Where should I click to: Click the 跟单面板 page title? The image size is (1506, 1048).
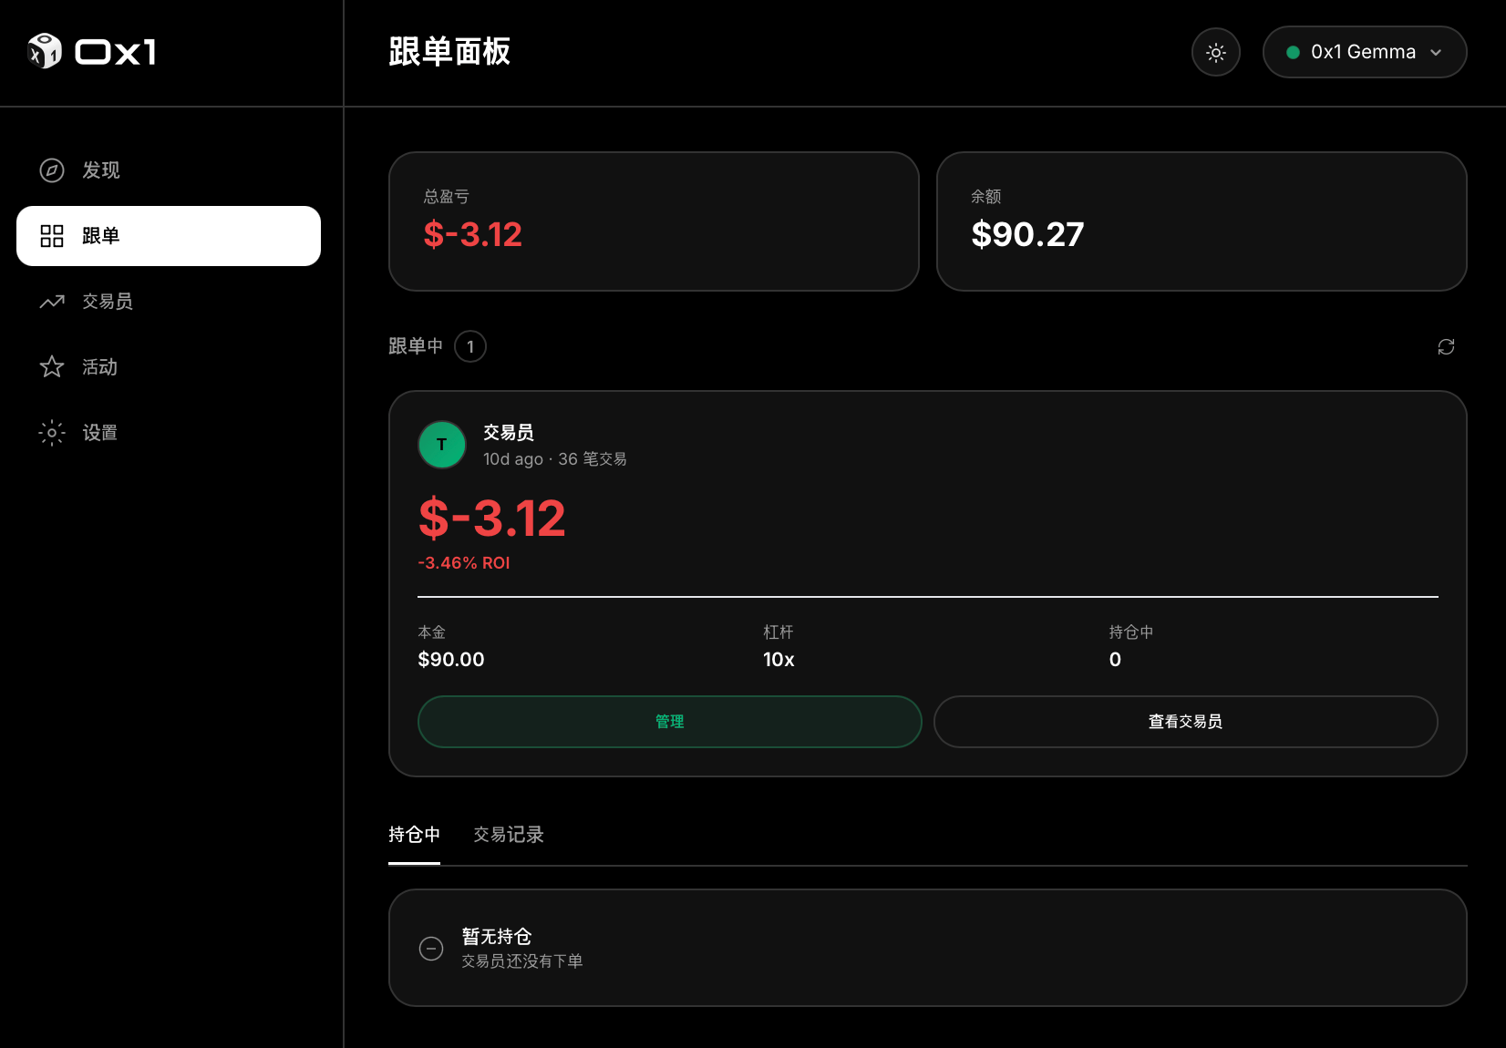[x=449, y=52]
